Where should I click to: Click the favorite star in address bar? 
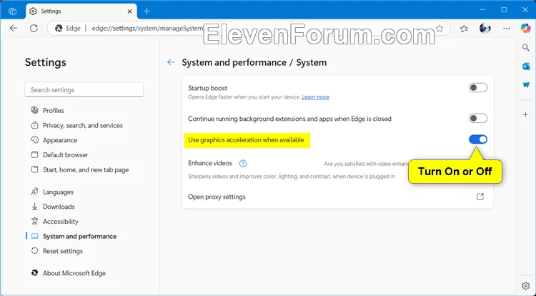(440, 29)
